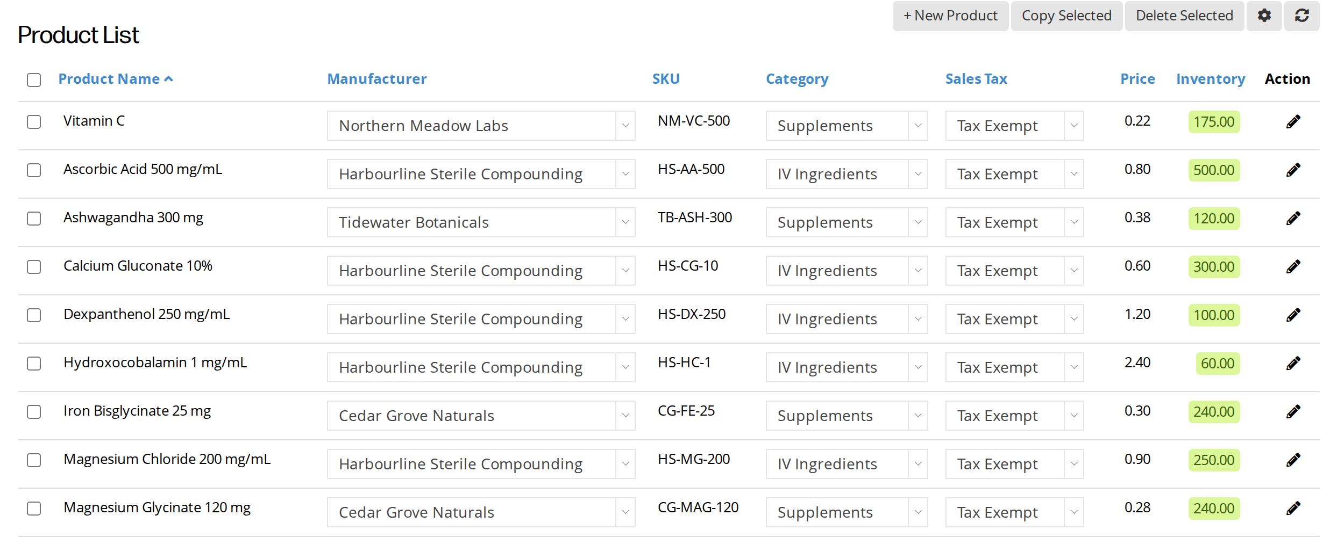Screen dimensions: 1323x537
Task: Click Magnesium Chloride inventory 250.00
Action: click(1214, 460)
